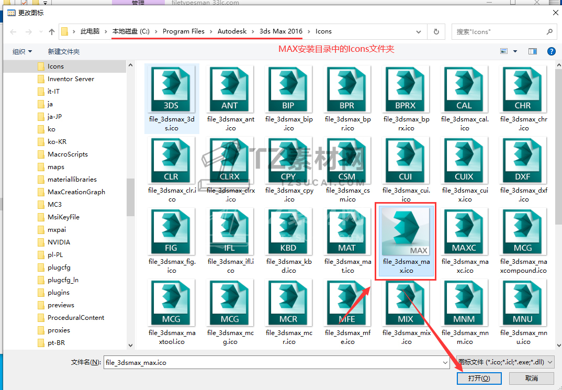Click 新建文件夹 in the toolbar
Viewport: 562px width, 390px height.
coord(63,51)
